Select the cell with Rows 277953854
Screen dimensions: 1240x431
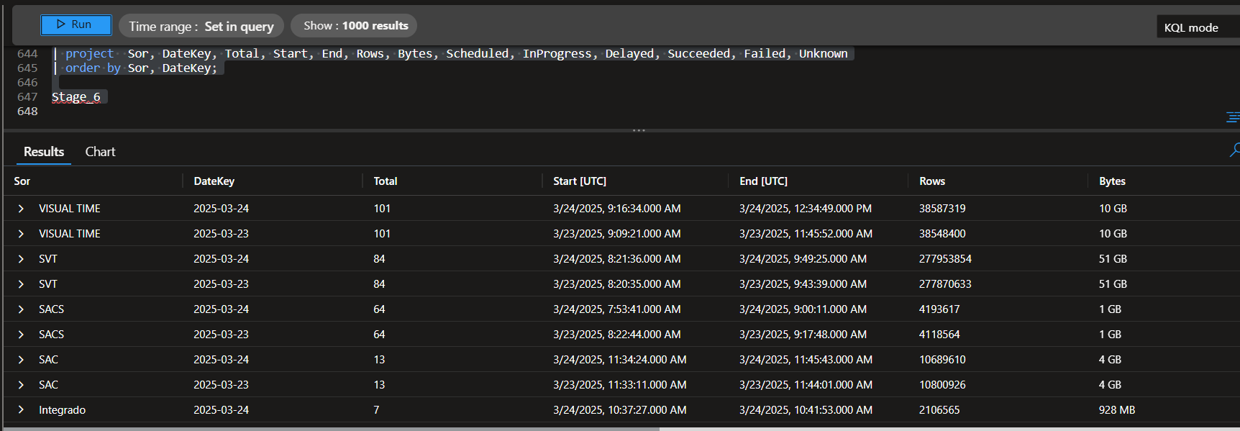point(945,259)
